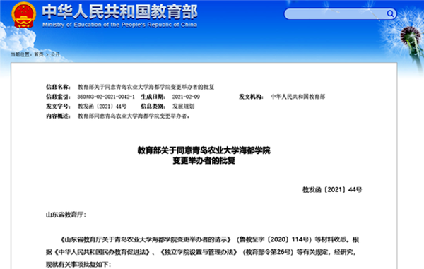
Task: Open the 首页 breadcrumb link
Action: click(39, 54)
